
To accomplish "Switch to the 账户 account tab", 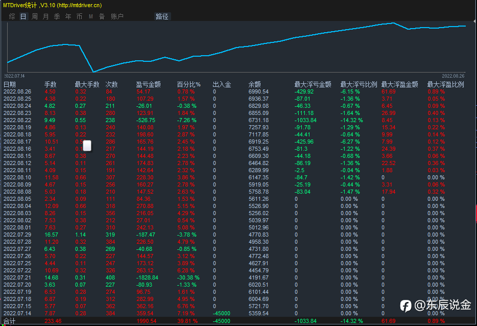I will point(117,16).
